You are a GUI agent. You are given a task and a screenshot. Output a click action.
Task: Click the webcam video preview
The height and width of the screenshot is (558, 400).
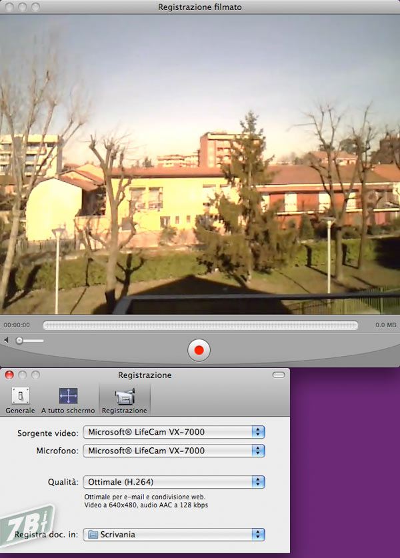[x=200, y=165]
